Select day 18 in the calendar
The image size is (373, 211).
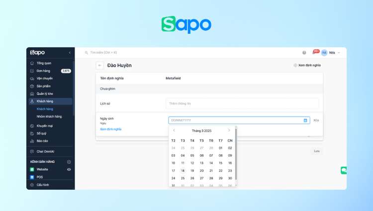pyautogui.click(x=183, y=171)
